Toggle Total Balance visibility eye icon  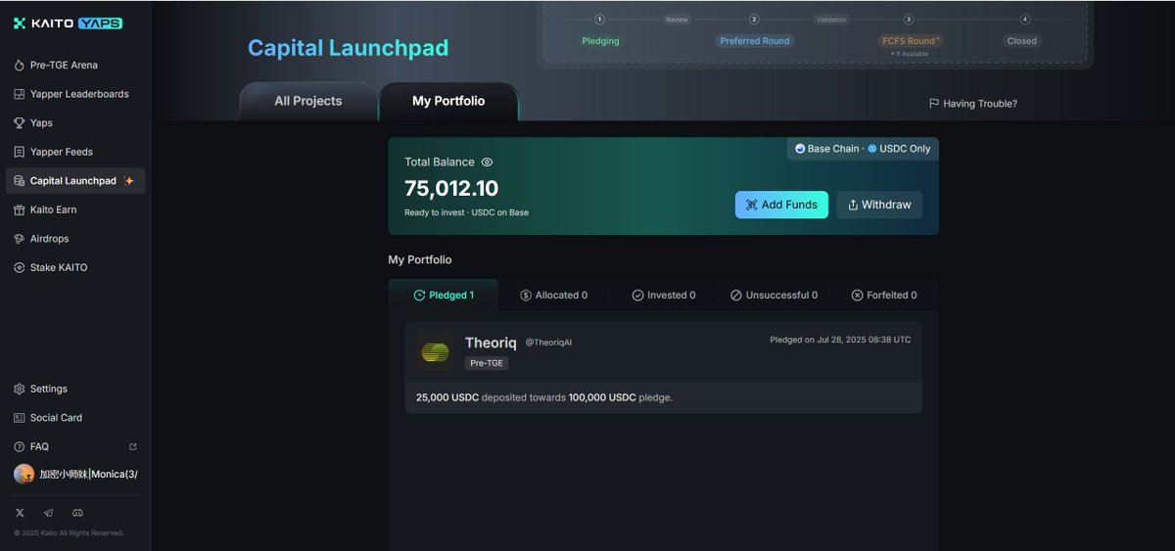coord(487,162)
